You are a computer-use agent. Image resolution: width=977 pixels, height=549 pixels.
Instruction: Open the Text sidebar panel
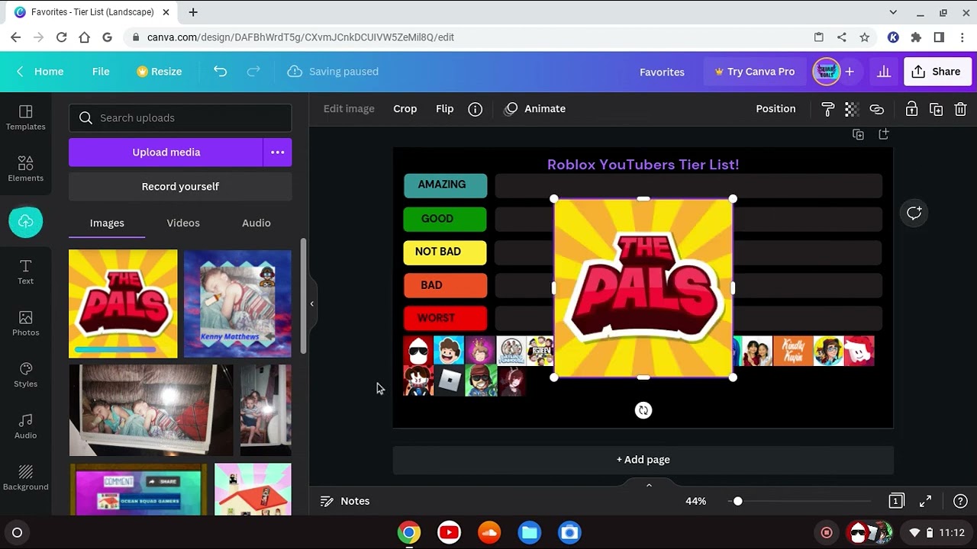coord(25,272)
